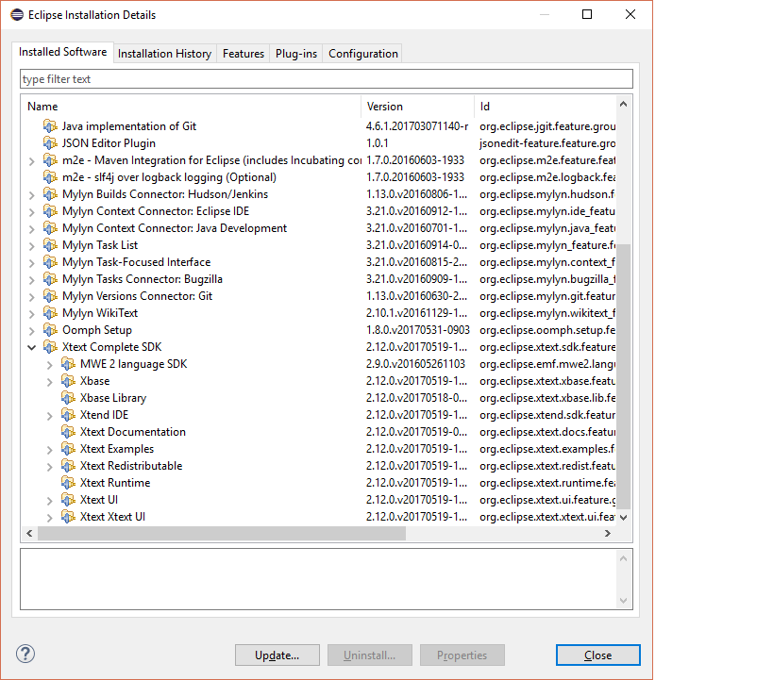
Task: Sort by the Id column header
Action: pos(546,107)
